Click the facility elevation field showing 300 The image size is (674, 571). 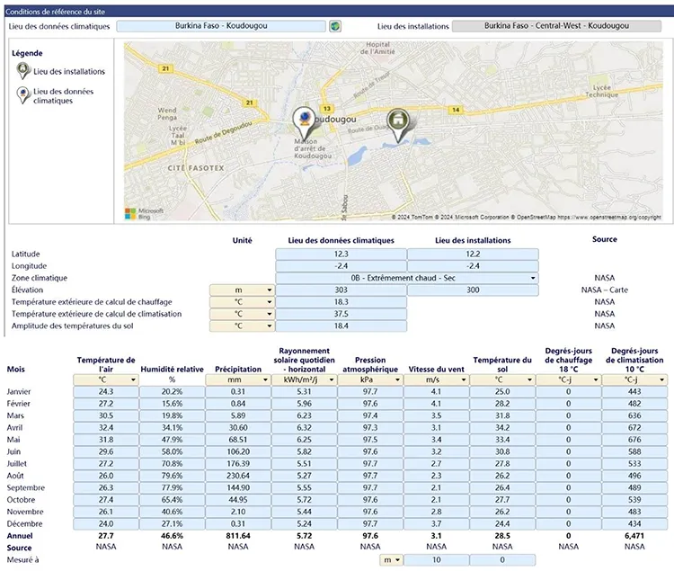[x=473, y=290]
